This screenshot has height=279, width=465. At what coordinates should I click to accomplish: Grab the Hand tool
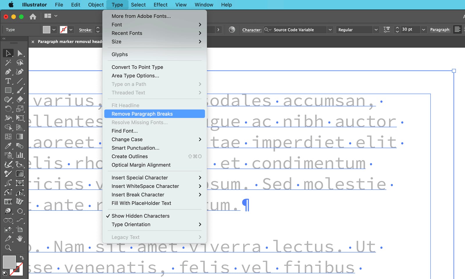point(20,238)
